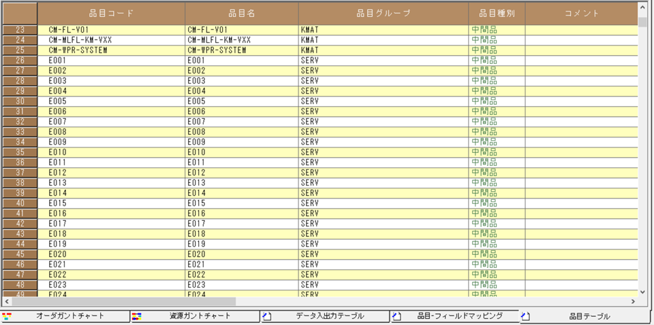Click CM-WPR-SYSTEM in the 品目名 column
Image resolution: width=654 pixels, height=325 pixels.
[x=242, y=50]
